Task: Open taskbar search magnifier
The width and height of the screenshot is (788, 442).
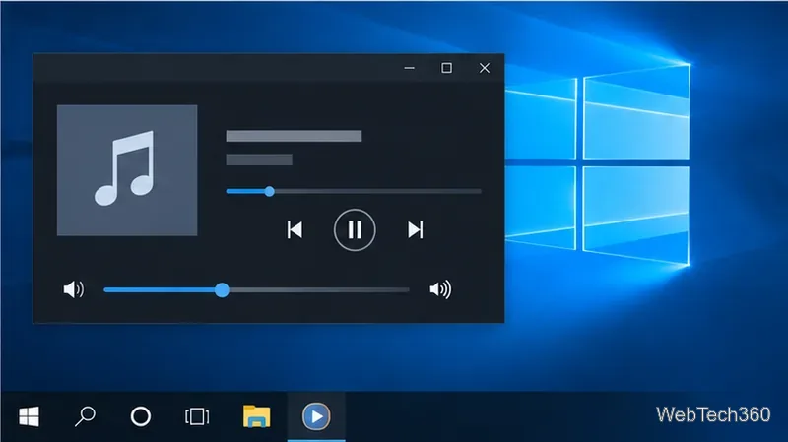Action: (85, 416)
